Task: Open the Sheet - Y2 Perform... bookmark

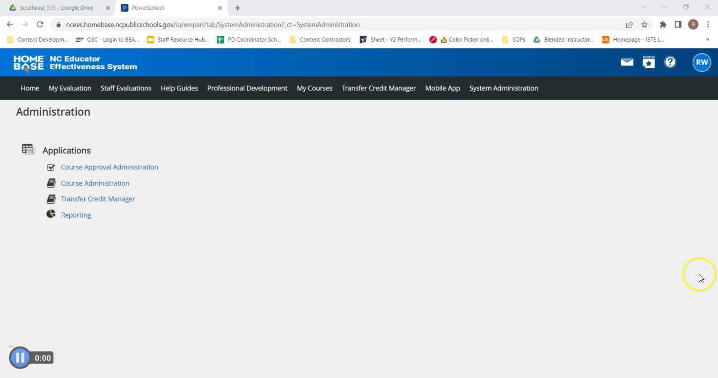Action: (390, 40)
